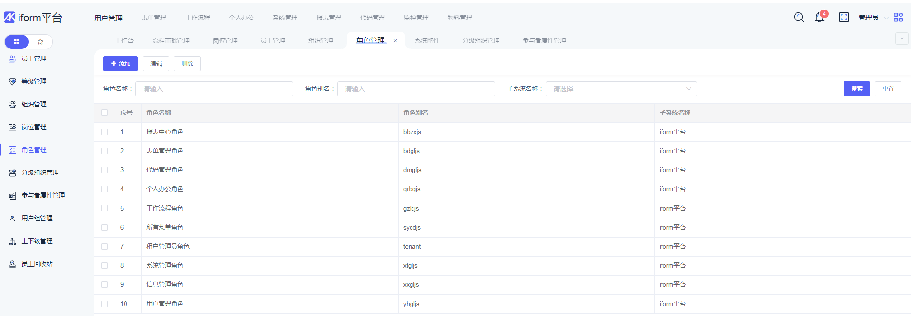
Task: Click the 添加 button
Action: pos(120,64)
